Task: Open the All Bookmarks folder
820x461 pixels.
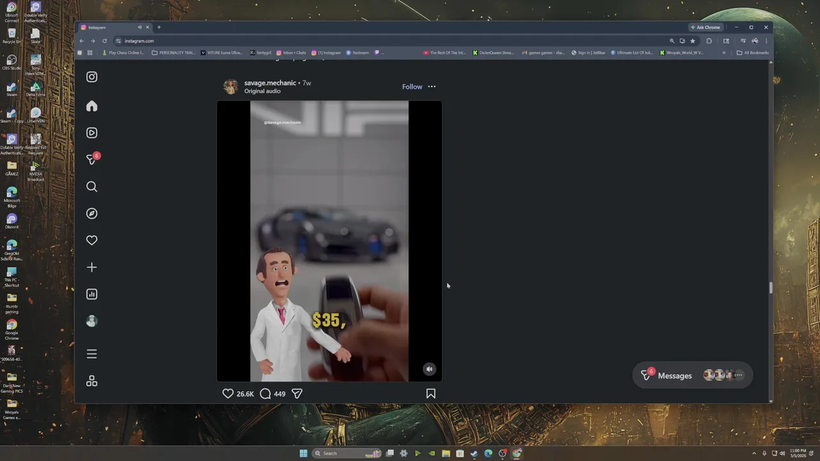Action: [753, 53]
